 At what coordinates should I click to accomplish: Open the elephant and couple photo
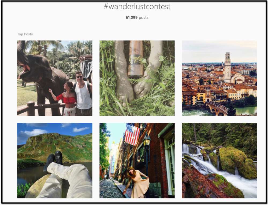coord(55,78)
